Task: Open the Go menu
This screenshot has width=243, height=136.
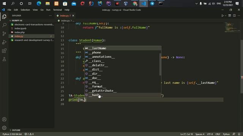Action: (x=42, y=10)
